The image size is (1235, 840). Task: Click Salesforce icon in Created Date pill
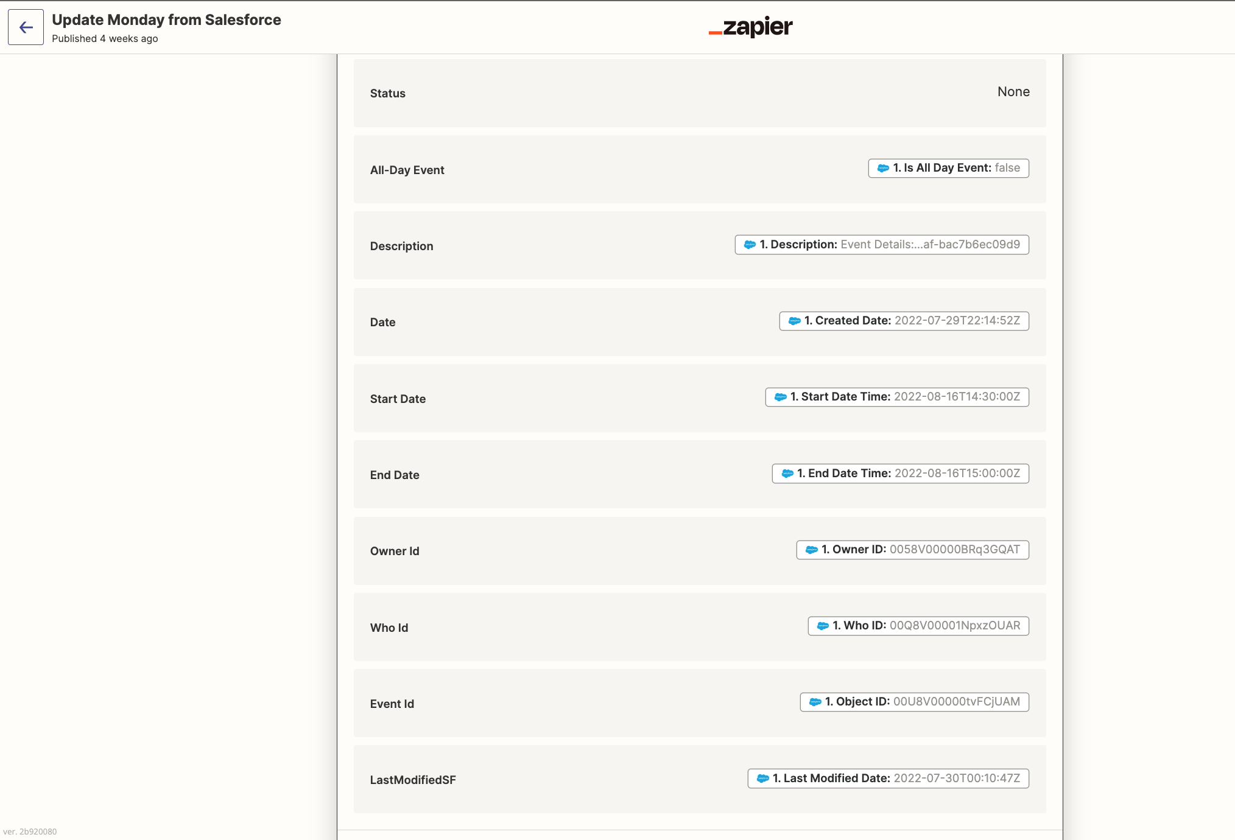[794, 321]
